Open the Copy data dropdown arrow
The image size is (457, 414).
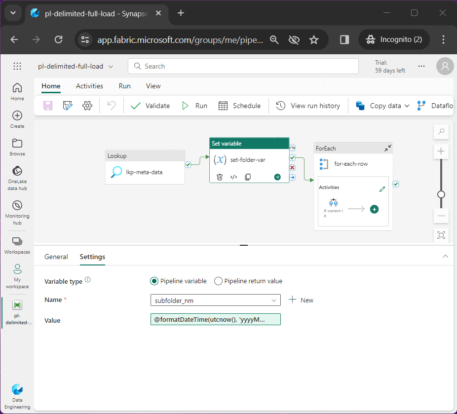(407, 106)
